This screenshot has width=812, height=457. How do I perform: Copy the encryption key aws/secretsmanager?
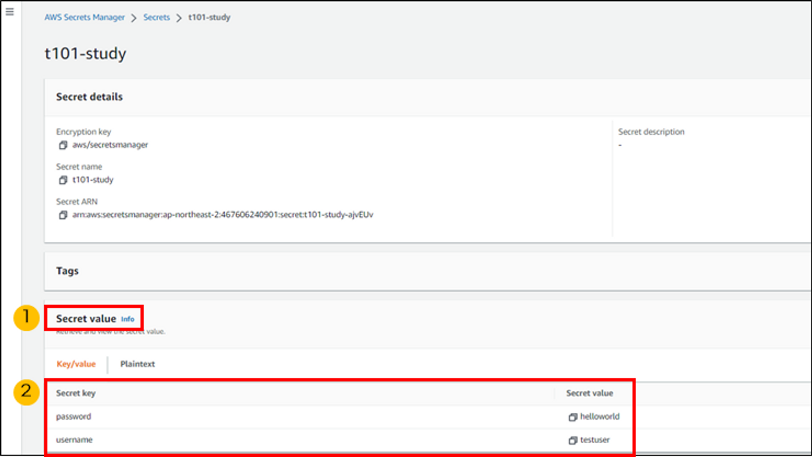click(x=63, y=145)
